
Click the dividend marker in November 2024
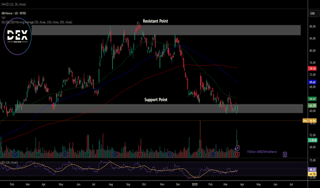tap(169, 155)
